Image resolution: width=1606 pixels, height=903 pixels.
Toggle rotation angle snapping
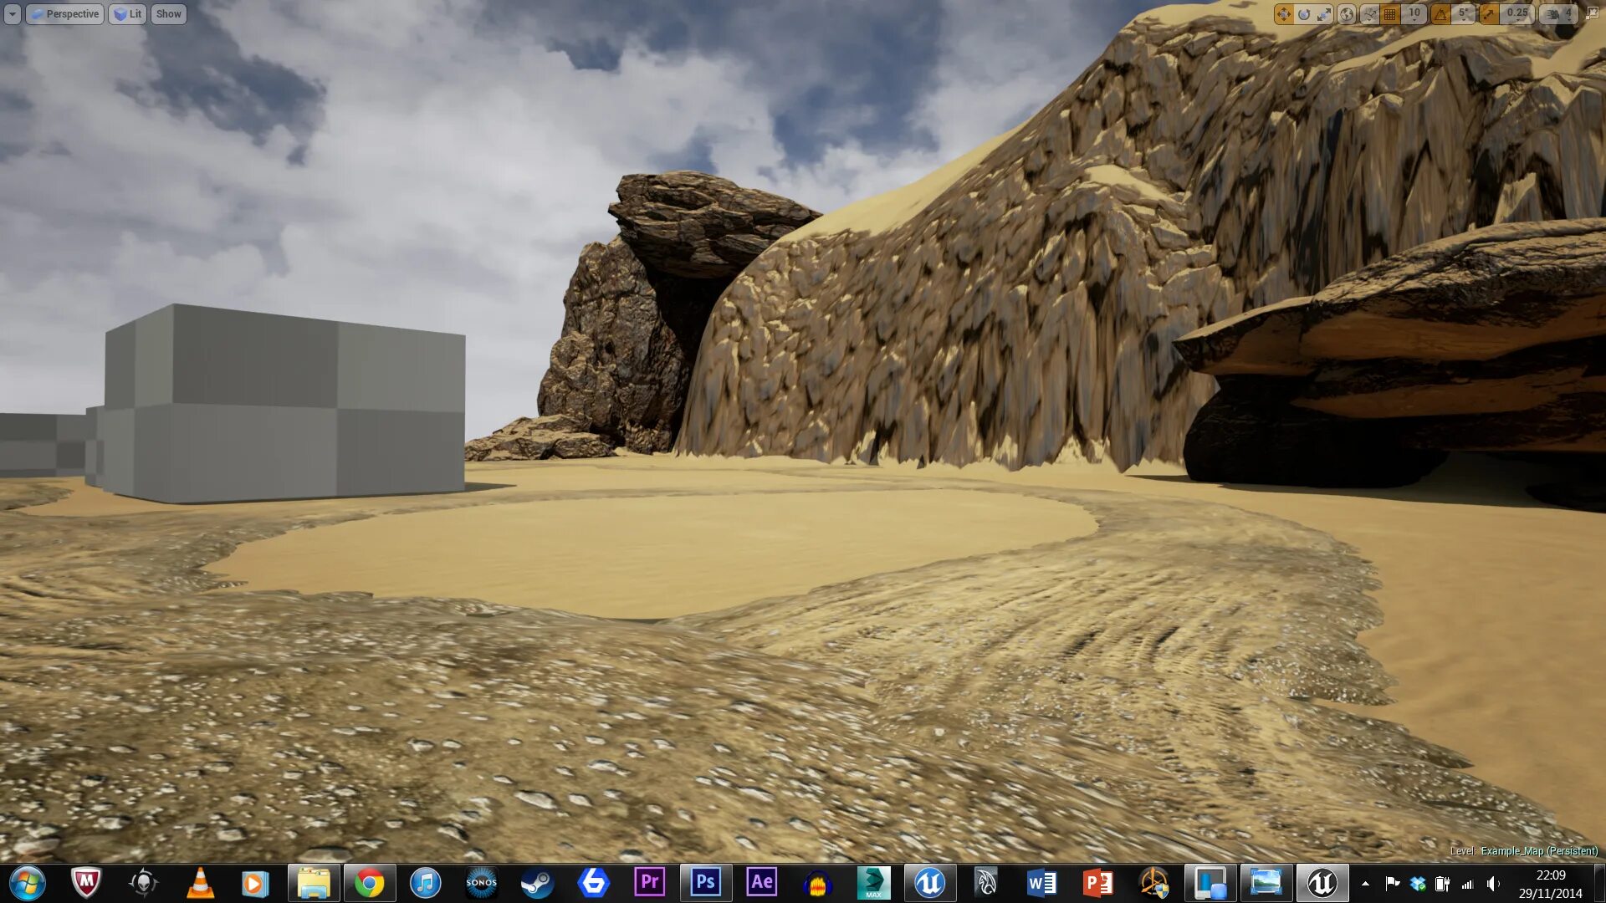point(1440,14)
